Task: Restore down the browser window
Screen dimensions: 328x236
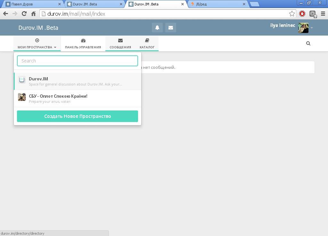Action: point(309,3)
